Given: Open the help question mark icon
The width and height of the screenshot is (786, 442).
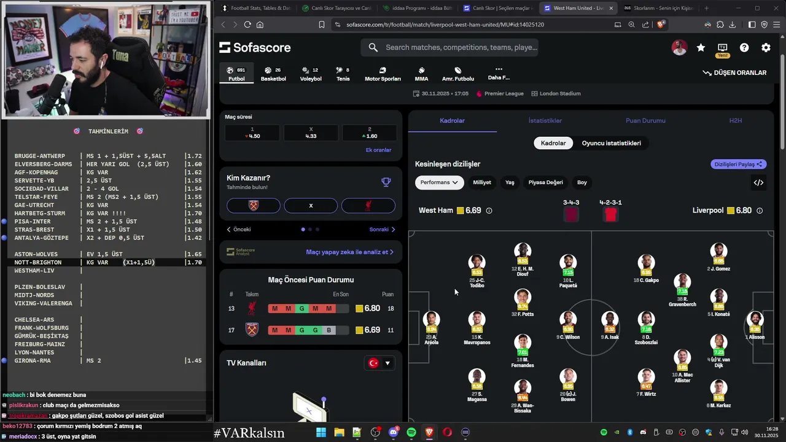Looking at the screenshot, I should (744, 47).
